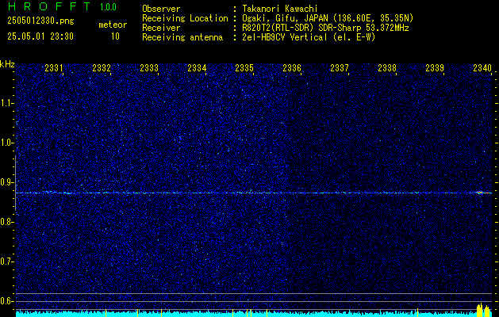Click the 0.7 kHz axis label

tap(6, 262)
